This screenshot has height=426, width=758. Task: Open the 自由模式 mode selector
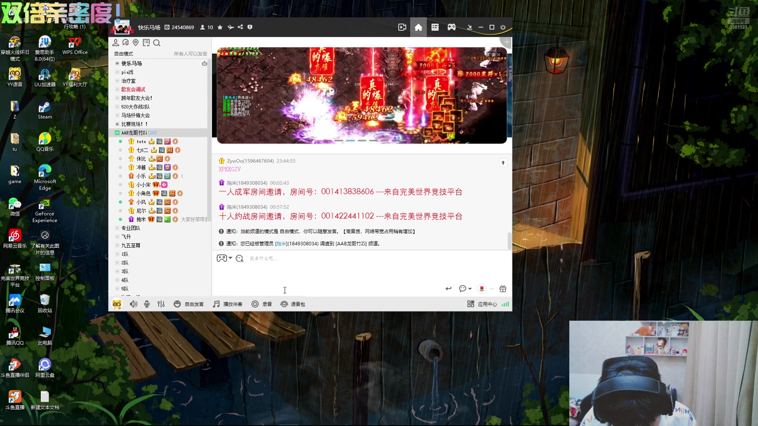point(124,54)
